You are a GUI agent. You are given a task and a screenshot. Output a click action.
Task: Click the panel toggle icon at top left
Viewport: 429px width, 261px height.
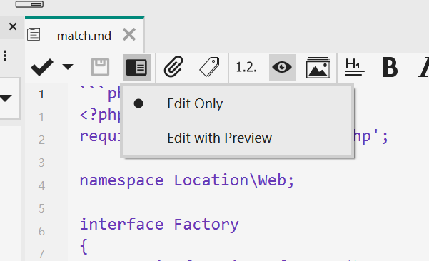29,4
